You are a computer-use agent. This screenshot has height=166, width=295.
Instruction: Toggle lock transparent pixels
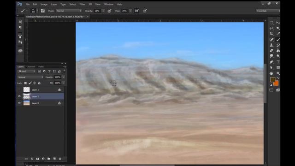point(25,83)
